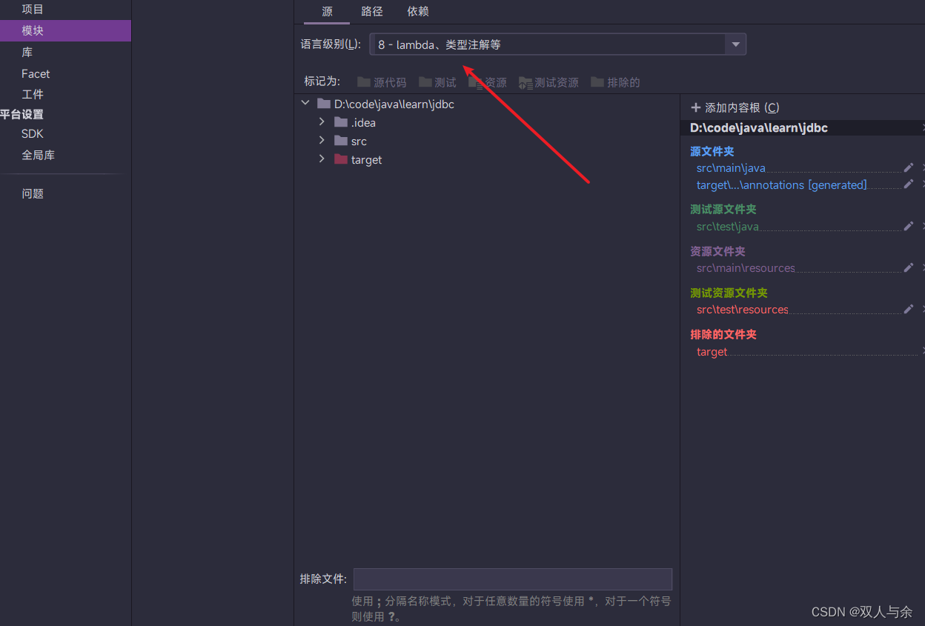This screenshot has height=626, width=925.
Task: Edit properties of src\test\java folder
Action: [x=909, y=226]
